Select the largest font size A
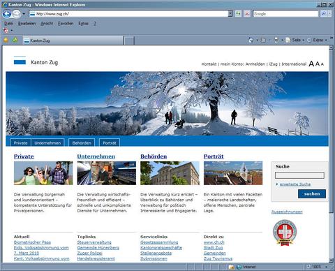 point(311,64)
